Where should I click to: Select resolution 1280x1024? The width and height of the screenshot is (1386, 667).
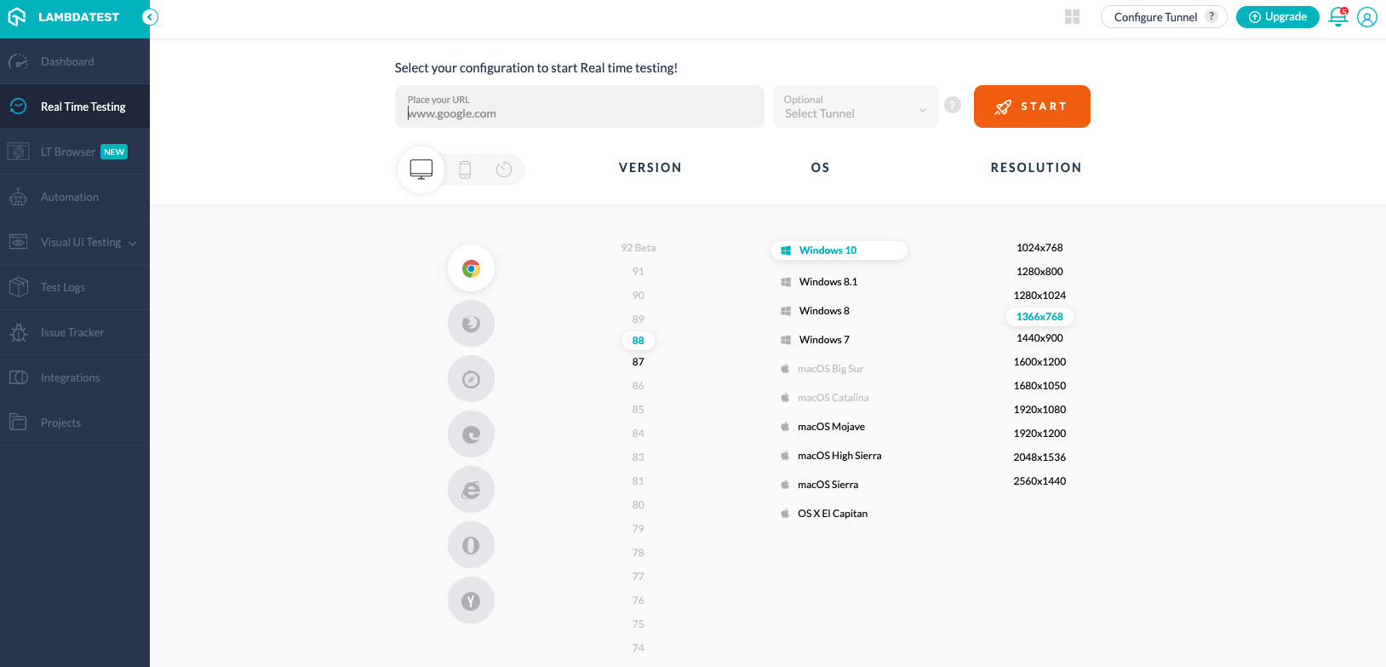pyautogui.click(x=1039, y=296)
